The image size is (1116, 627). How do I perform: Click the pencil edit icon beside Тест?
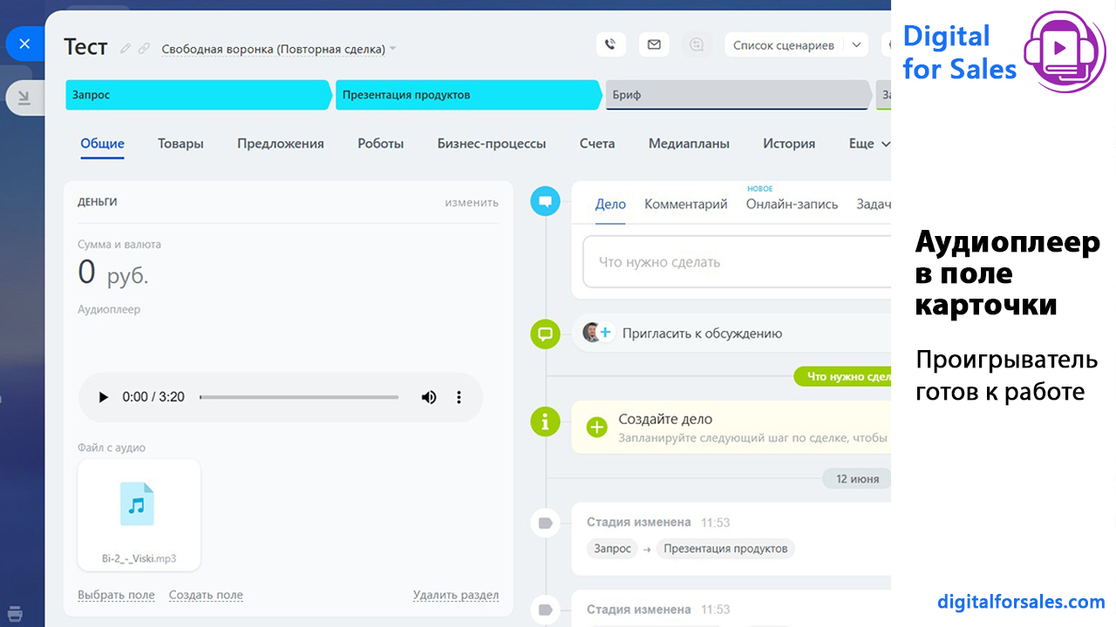click(126, 49)
